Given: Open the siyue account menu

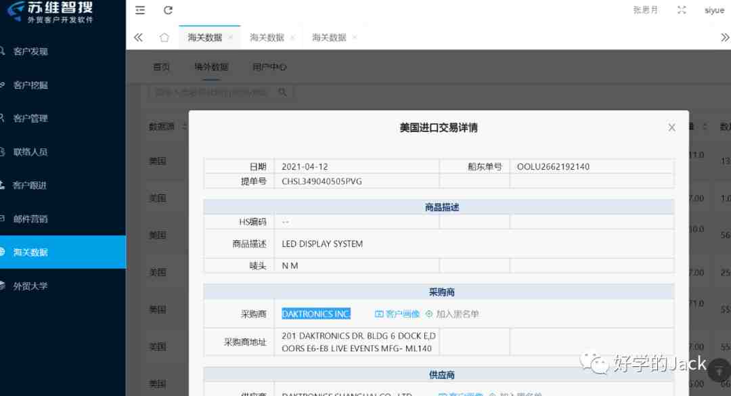Looking at the screenshot, I should (x=714, y=10).
